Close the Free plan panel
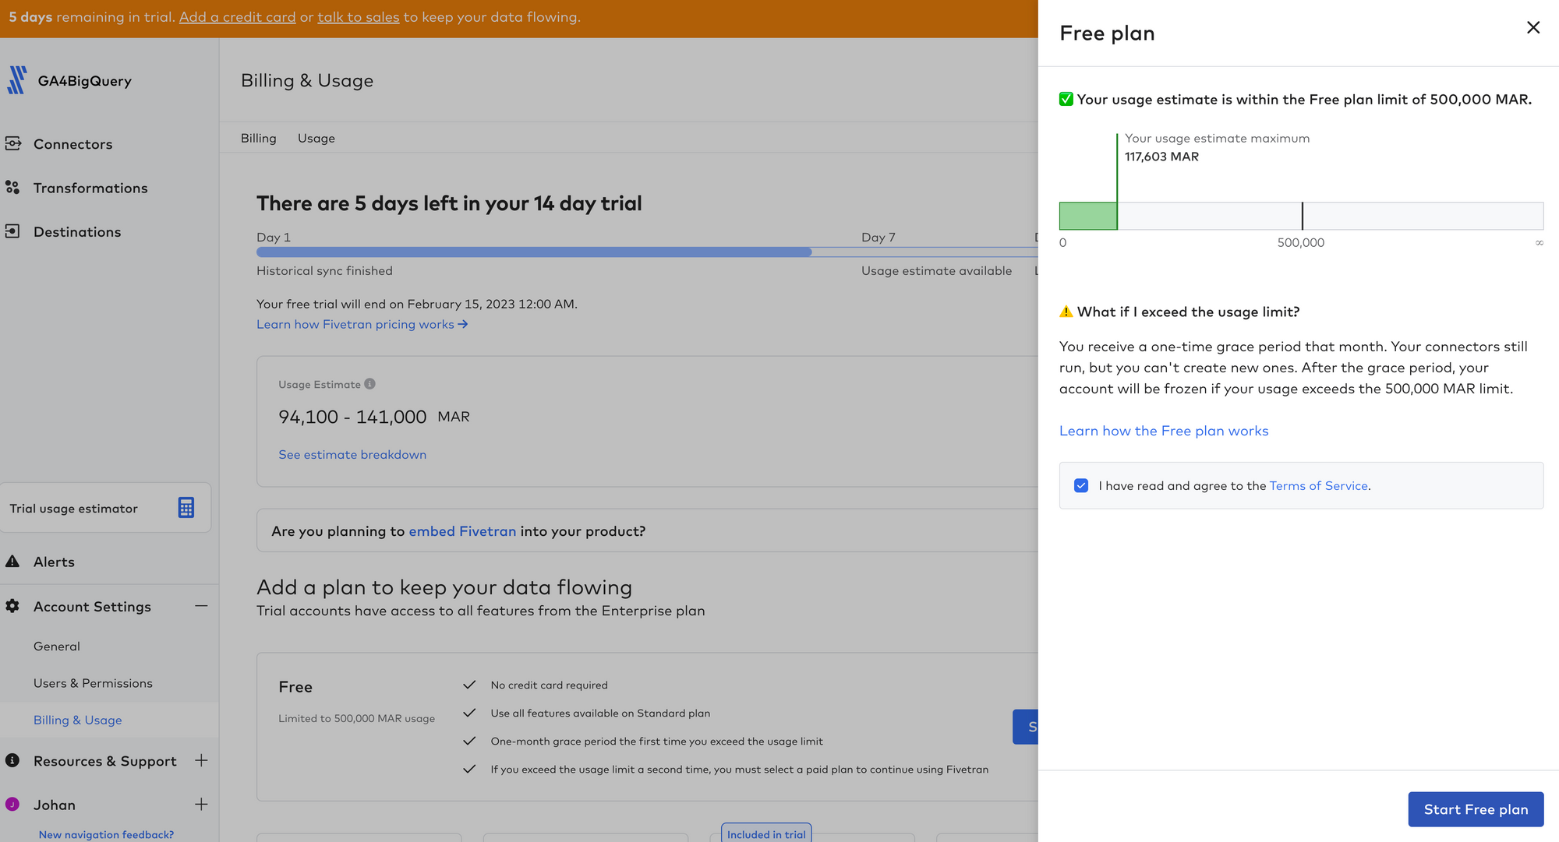This screenshot has height=842, width=1559. (x=1532, y=28)
